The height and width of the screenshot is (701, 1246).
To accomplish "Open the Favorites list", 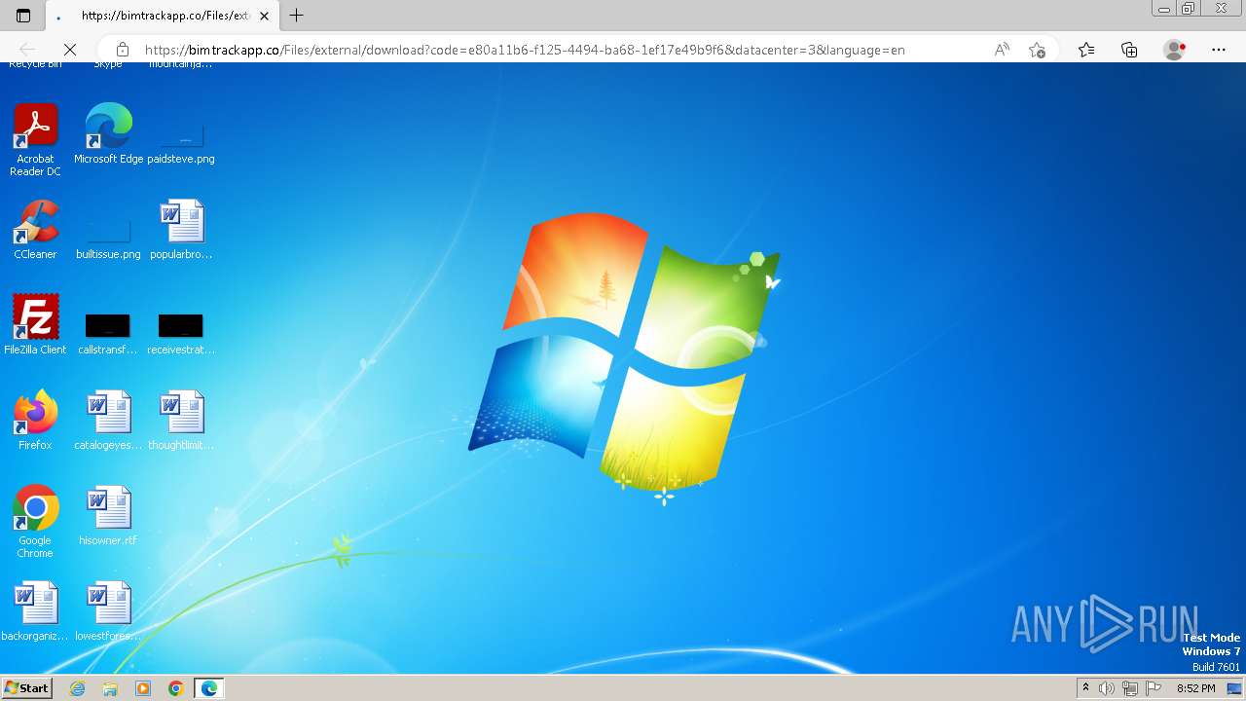I will tap(1086, 50).
